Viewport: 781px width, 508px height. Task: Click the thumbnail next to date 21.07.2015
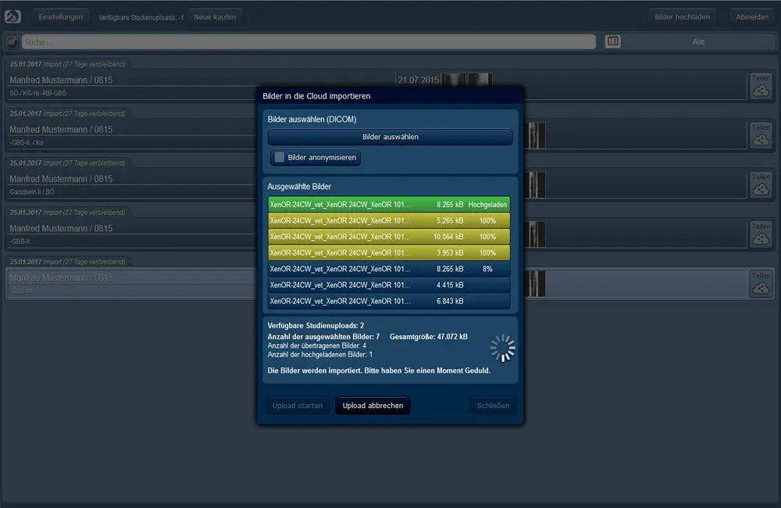[x=466, y=80]
